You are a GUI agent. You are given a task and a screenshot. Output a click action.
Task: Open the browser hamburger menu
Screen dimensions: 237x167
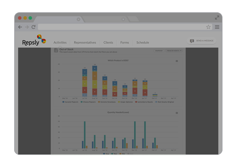coord(217,27)
